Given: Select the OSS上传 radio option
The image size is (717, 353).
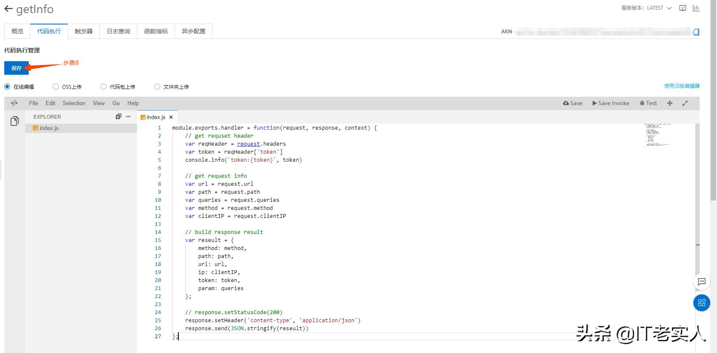Looking at the screenshot, I should 56,87.
